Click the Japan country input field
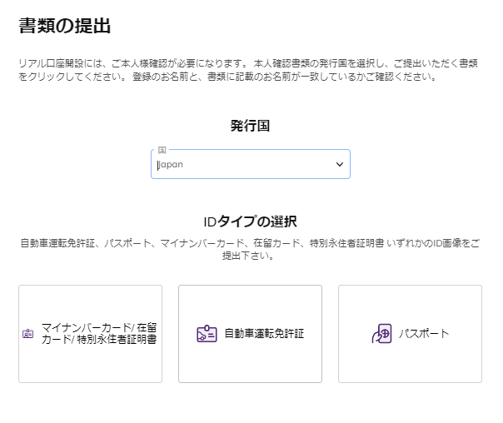 pyautogui.click(x=251, y=164)
